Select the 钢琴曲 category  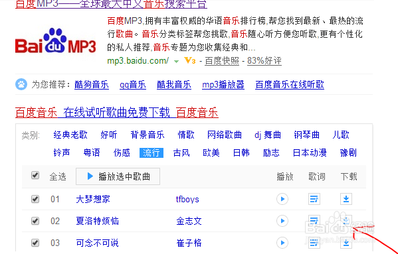(306, 135)
